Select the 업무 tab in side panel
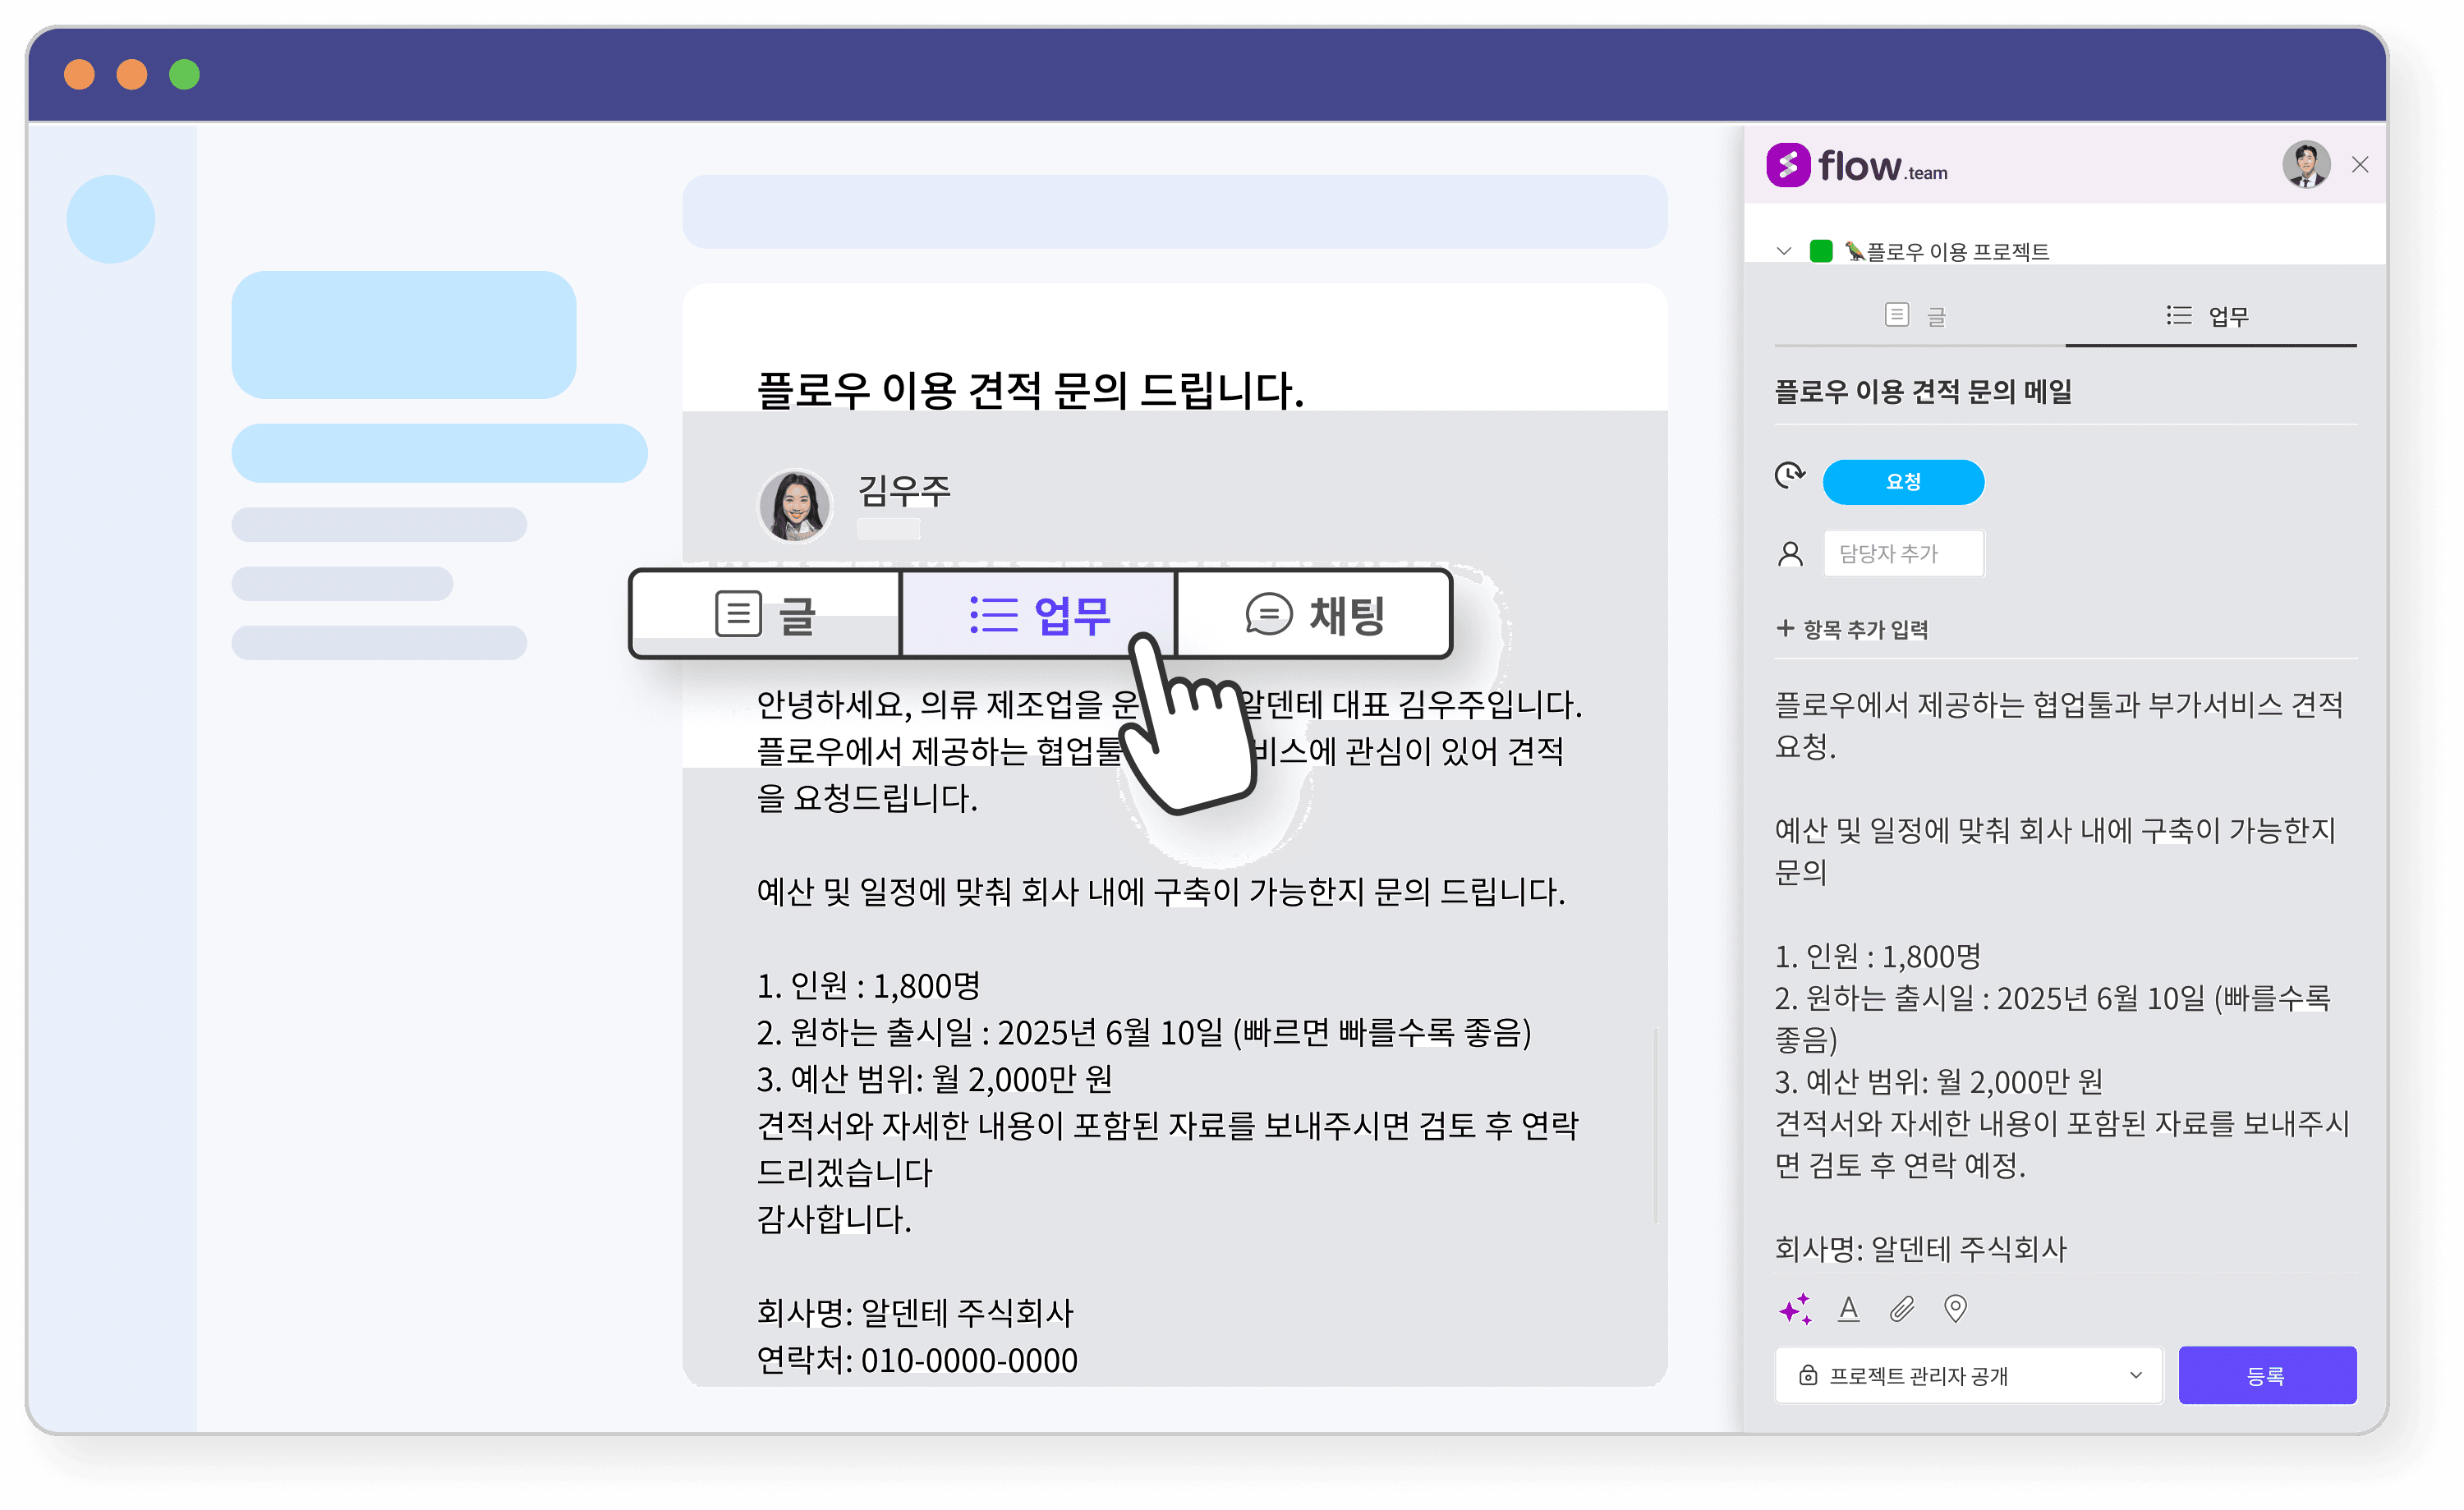2464x1510 pixels. [x=2208, y=317]
